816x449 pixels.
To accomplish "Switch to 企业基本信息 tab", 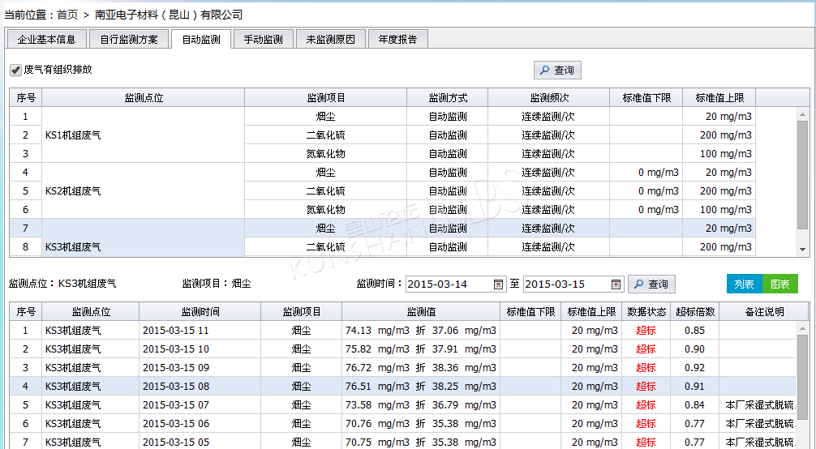I will point(46,39).
